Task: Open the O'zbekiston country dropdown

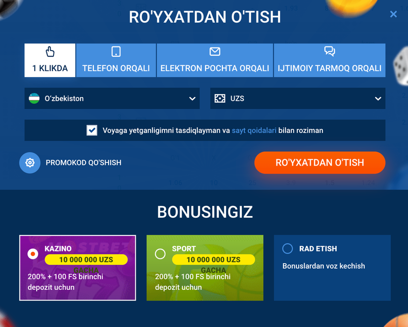Action: 112,99
